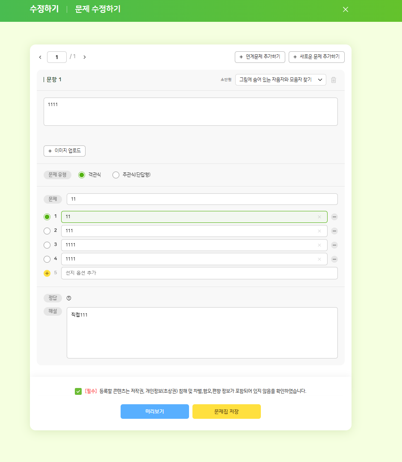The width and height of the screenshot is (402, 462).
Task: Close the 문제 수정하기 dialog
Action: [x=346, y=9]
